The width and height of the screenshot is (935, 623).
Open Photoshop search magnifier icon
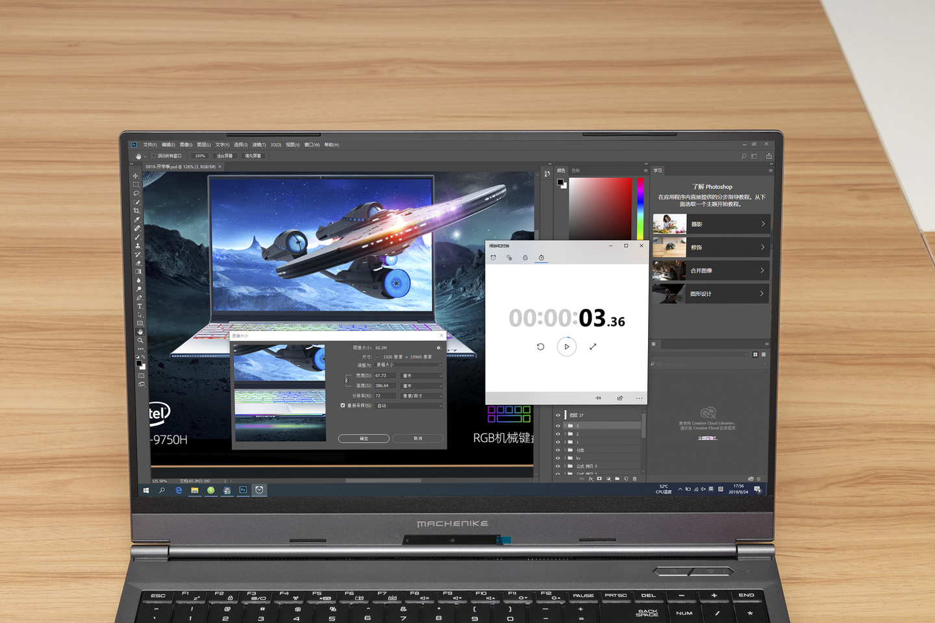pos(743,156)
